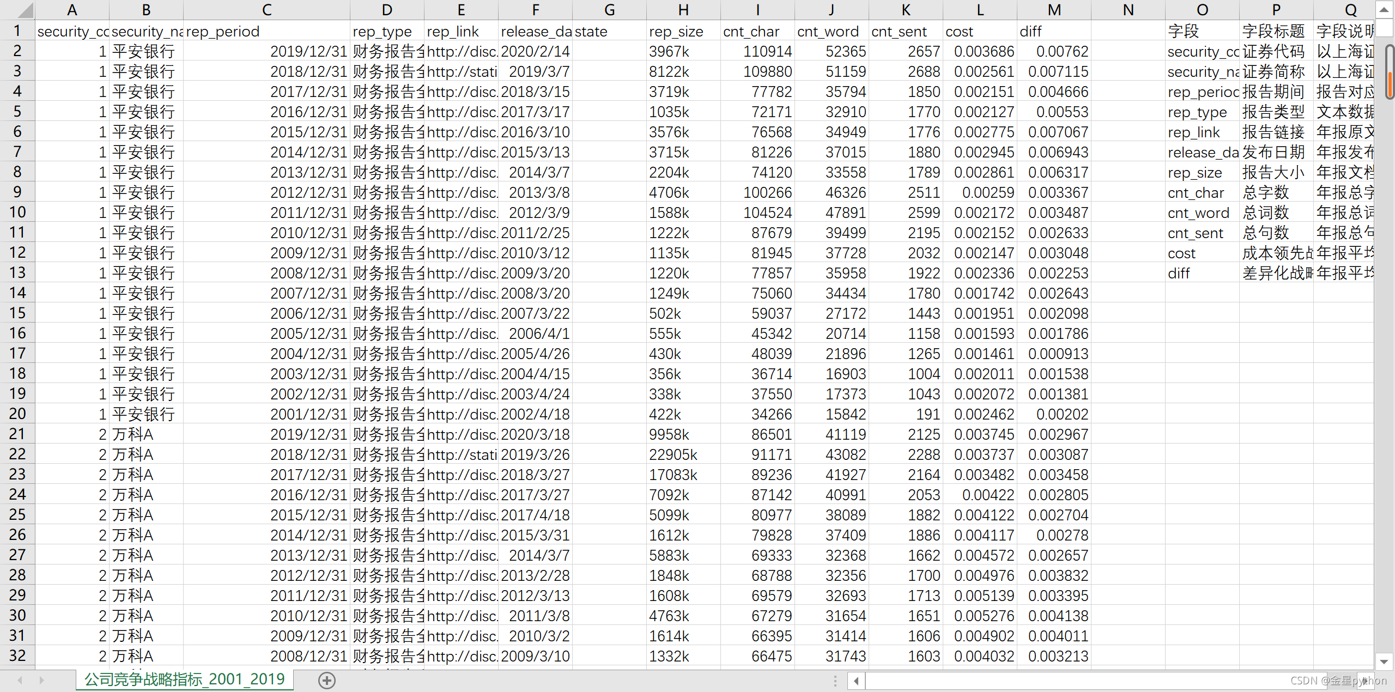1395x692 pixels.
Task: Click the cost header cell in column L
Action: click(x=980, y=31)
